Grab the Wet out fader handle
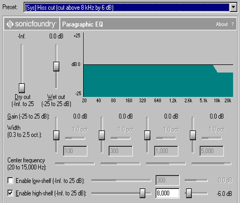The width and height of the screenshot is (240, 203). click(x=56, y=67)
